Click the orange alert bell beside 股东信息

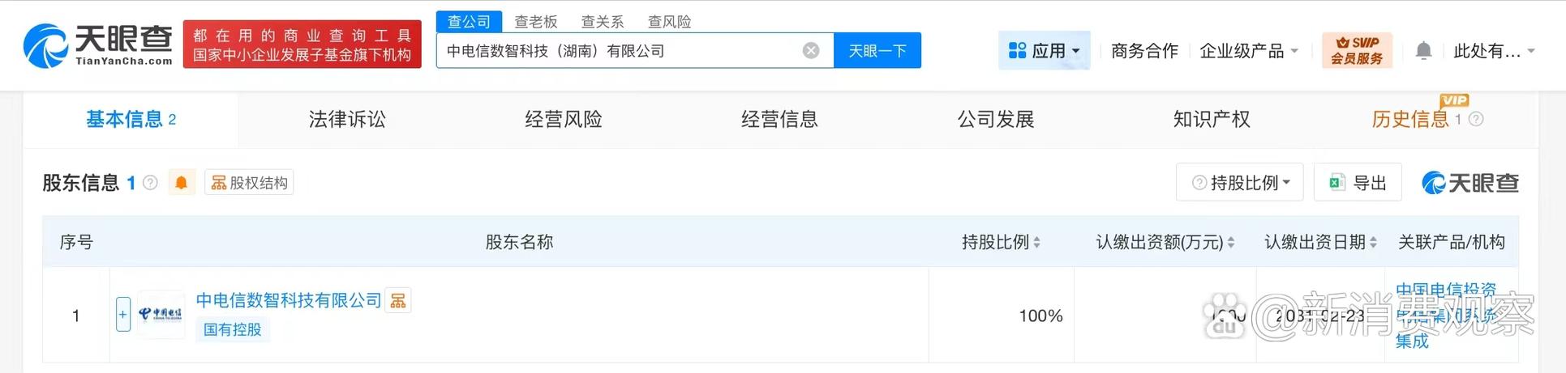click(182, 183)
